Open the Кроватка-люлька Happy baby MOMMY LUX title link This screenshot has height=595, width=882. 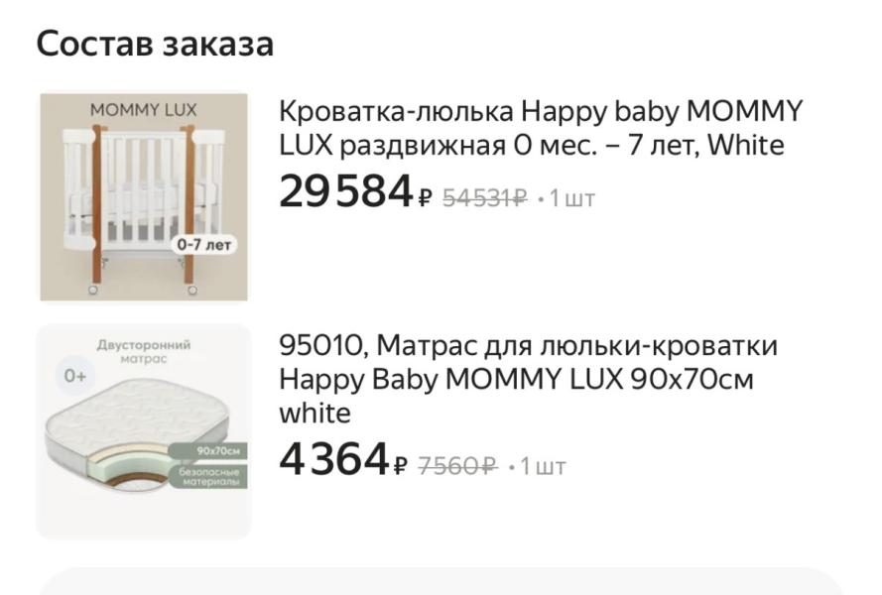(540, 128)
